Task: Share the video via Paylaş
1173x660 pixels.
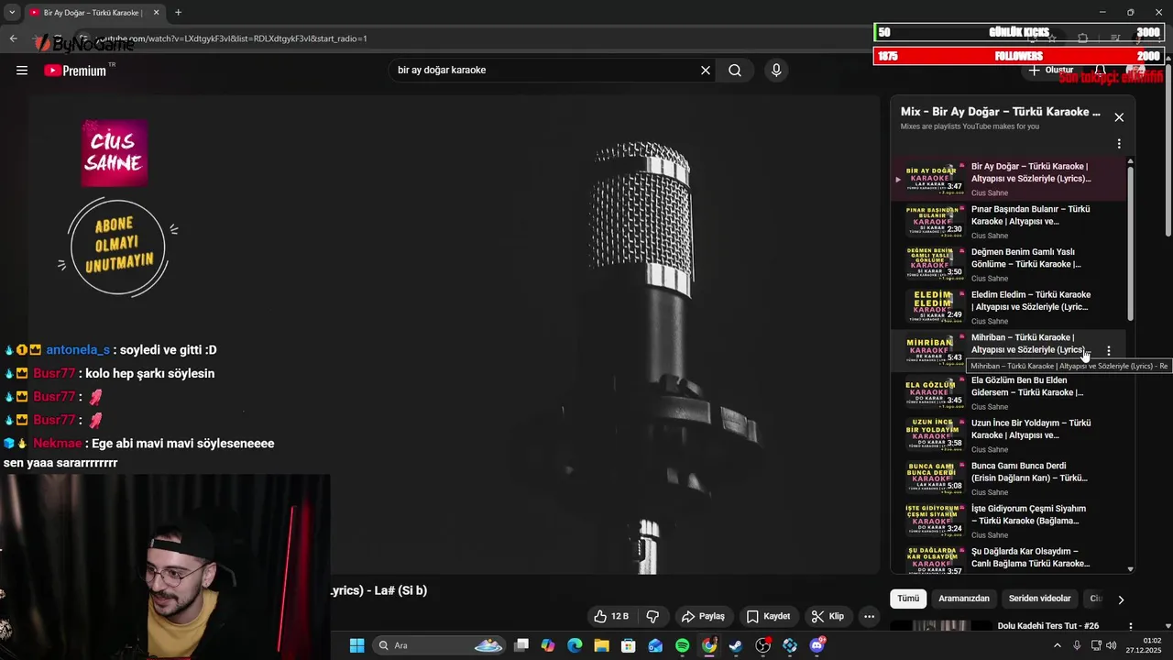Action: [x=703, y=616]
